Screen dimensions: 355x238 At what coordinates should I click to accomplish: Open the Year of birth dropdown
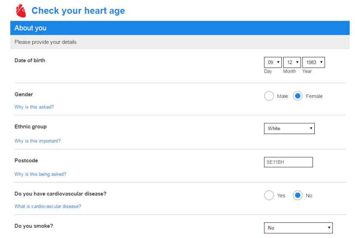coord(313,62)
